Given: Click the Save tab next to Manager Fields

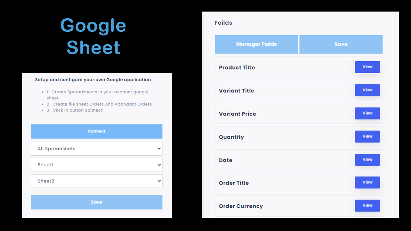Looking at the screenshot, I should click(x=341, y=44).
